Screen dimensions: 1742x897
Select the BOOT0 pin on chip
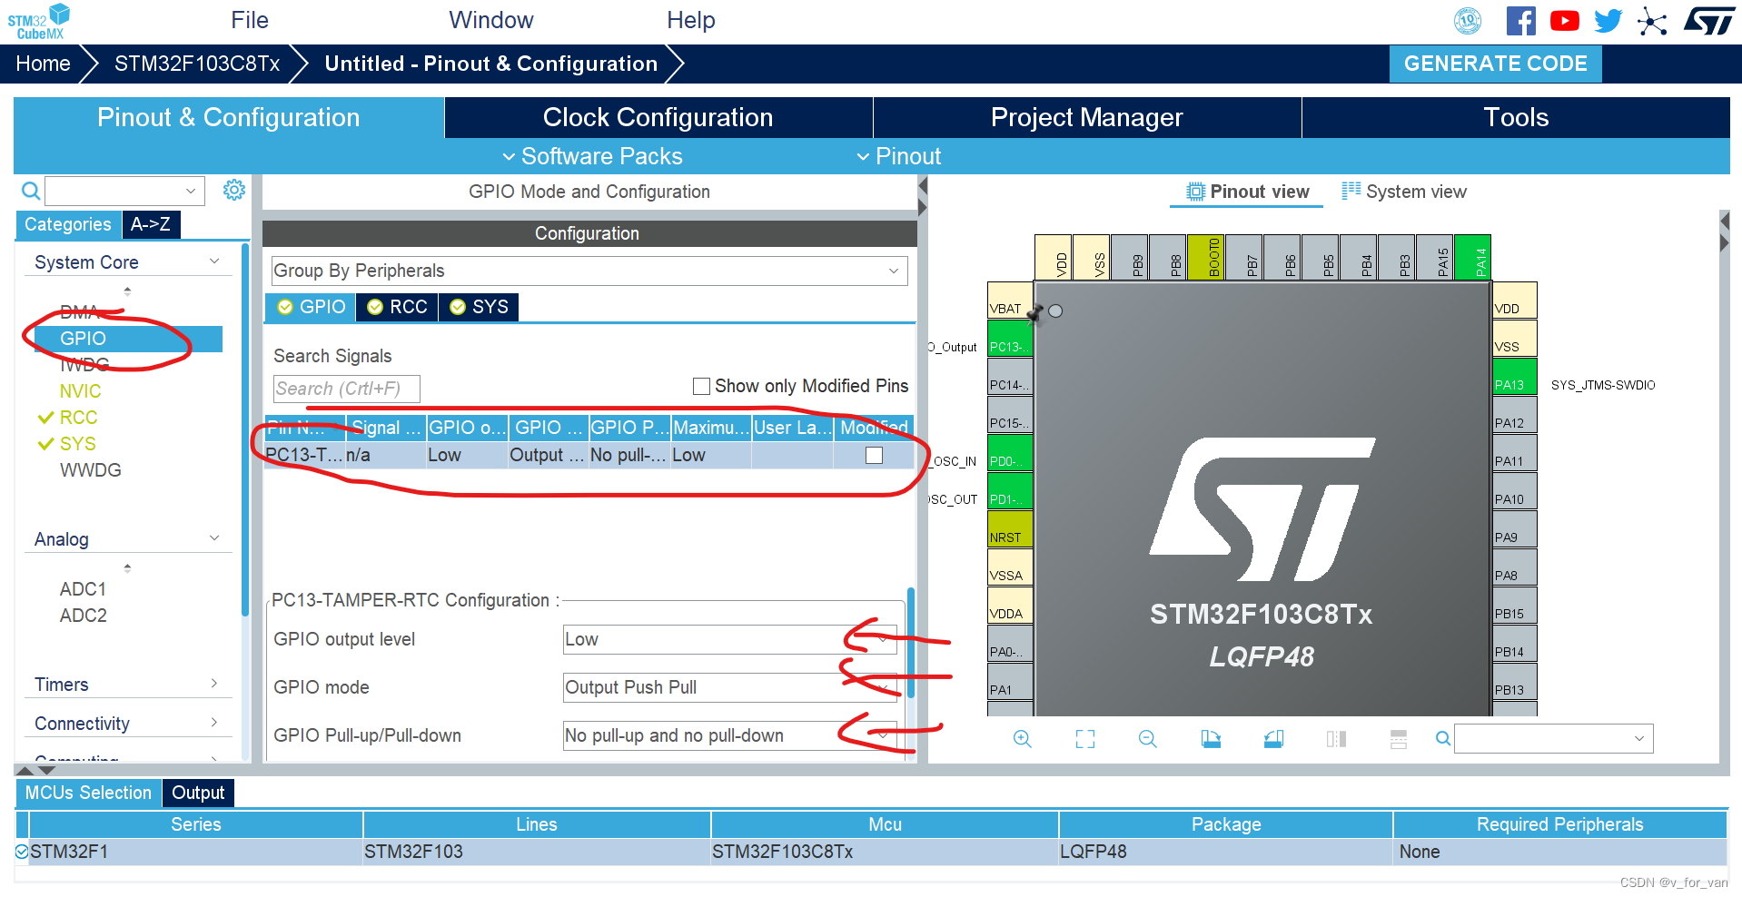tap(1205, 258)
